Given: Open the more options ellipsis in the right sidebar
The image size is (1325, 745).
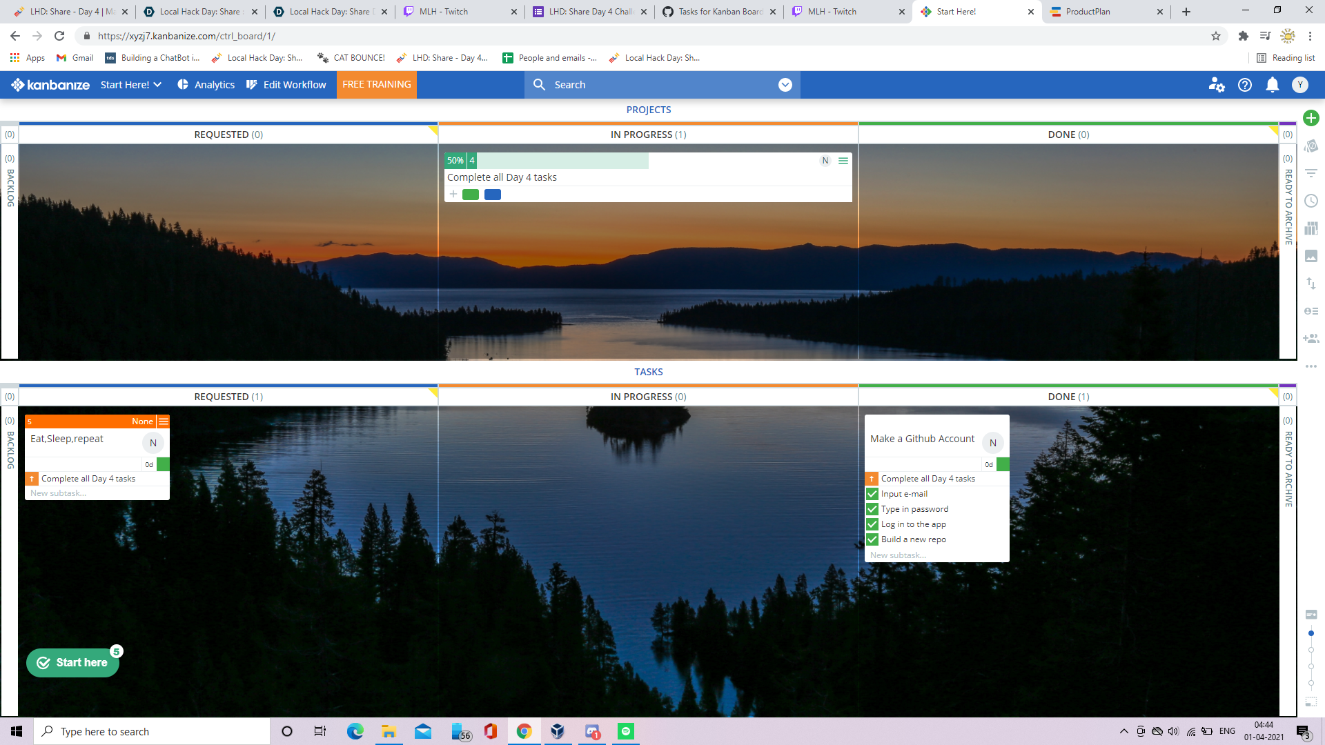Looking at the screenshot, I should point(1311,366).
